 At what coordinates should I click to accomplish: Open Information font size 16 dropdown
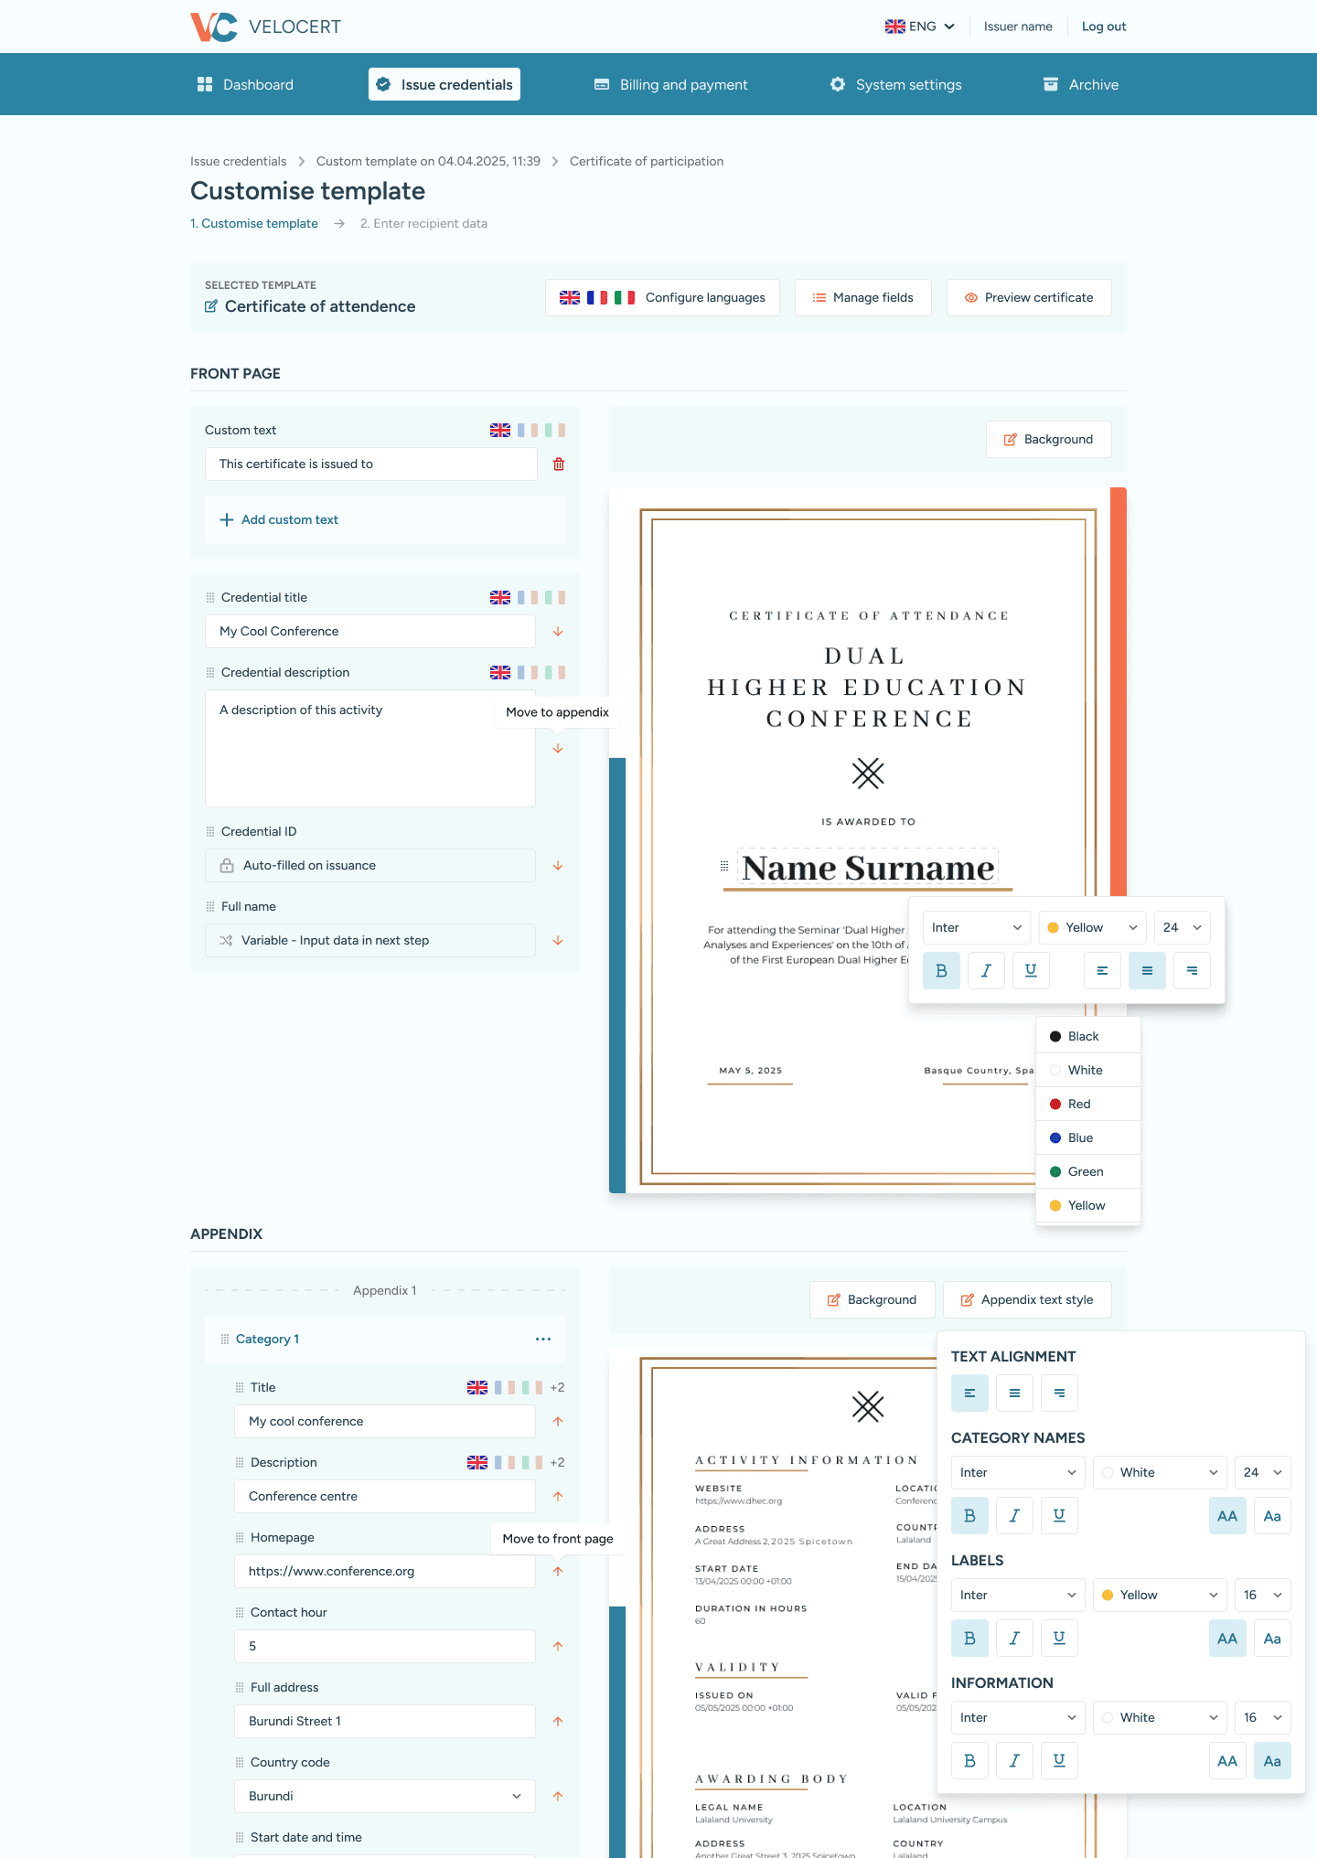point(1263,1717)
